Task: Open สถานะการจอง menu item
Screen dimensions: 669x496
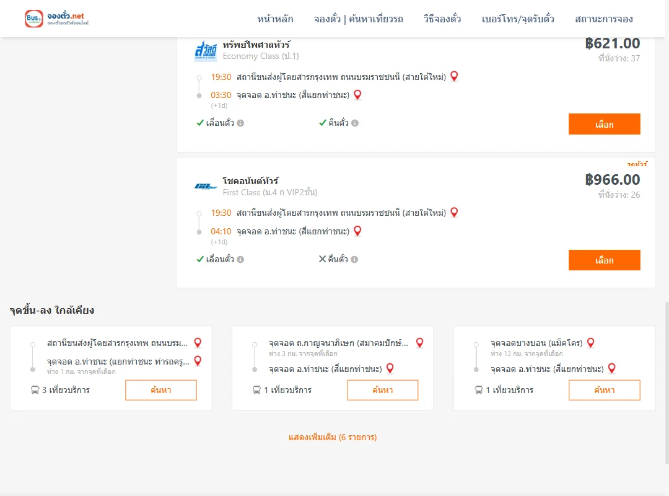Action: (x=604, y=19)
